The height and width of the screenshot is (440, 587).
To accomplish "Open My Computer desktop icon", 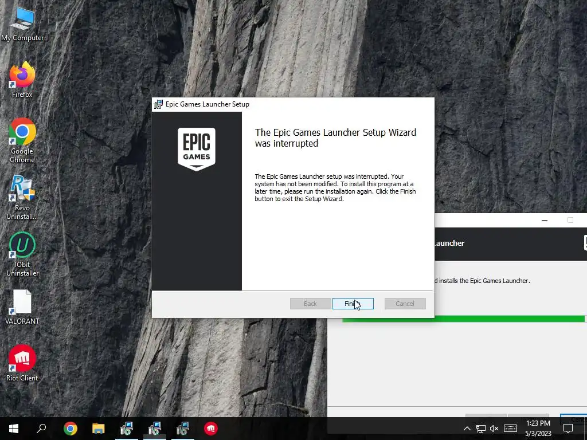I will click(22, 25).
